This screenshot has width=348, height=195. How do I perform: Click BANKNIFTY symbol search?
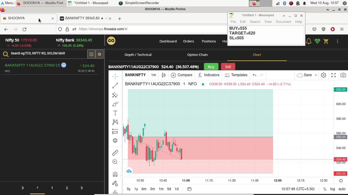135,75
